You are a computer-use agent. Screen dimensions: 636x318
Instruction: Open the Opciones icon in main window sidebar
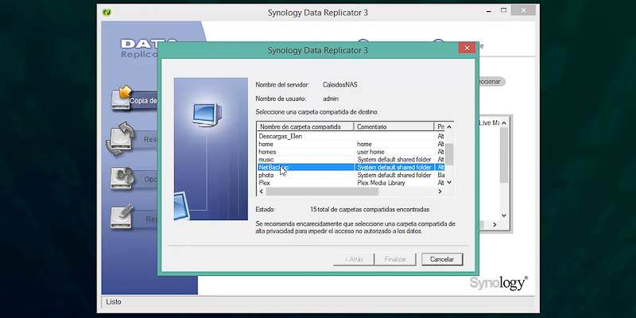[x=122, y=177]
